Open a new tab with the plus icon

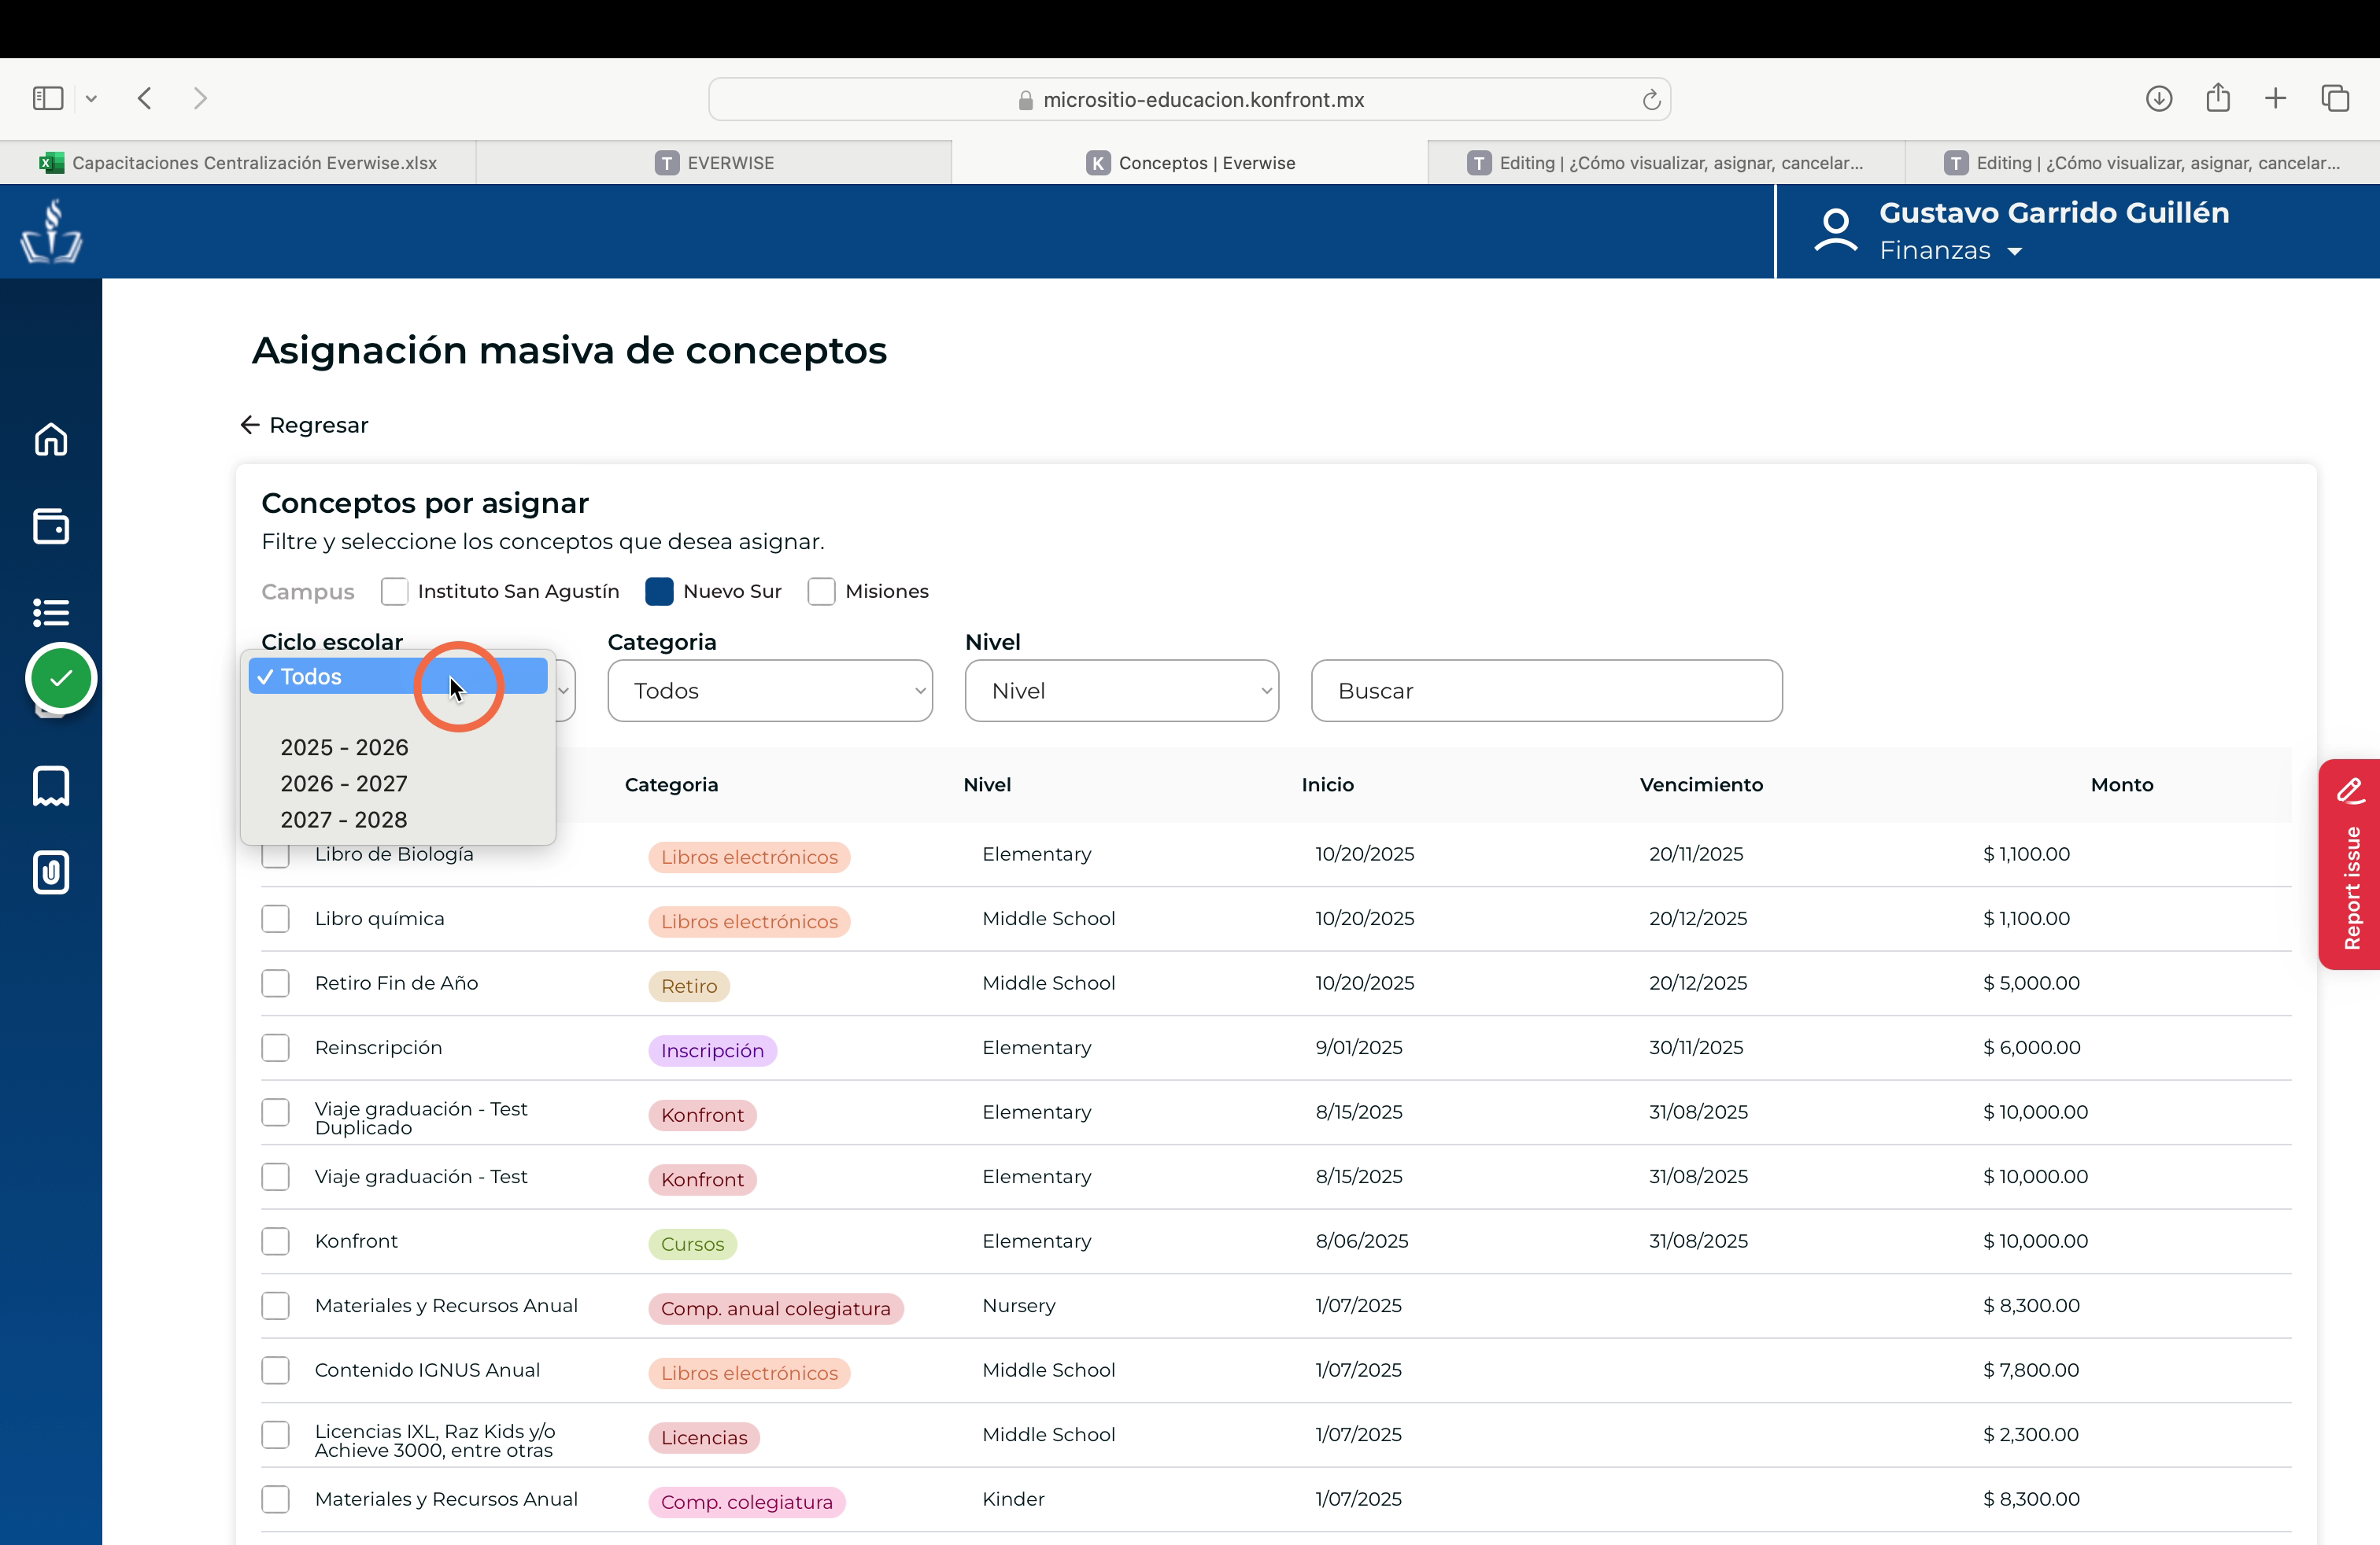click(2276, 98)
